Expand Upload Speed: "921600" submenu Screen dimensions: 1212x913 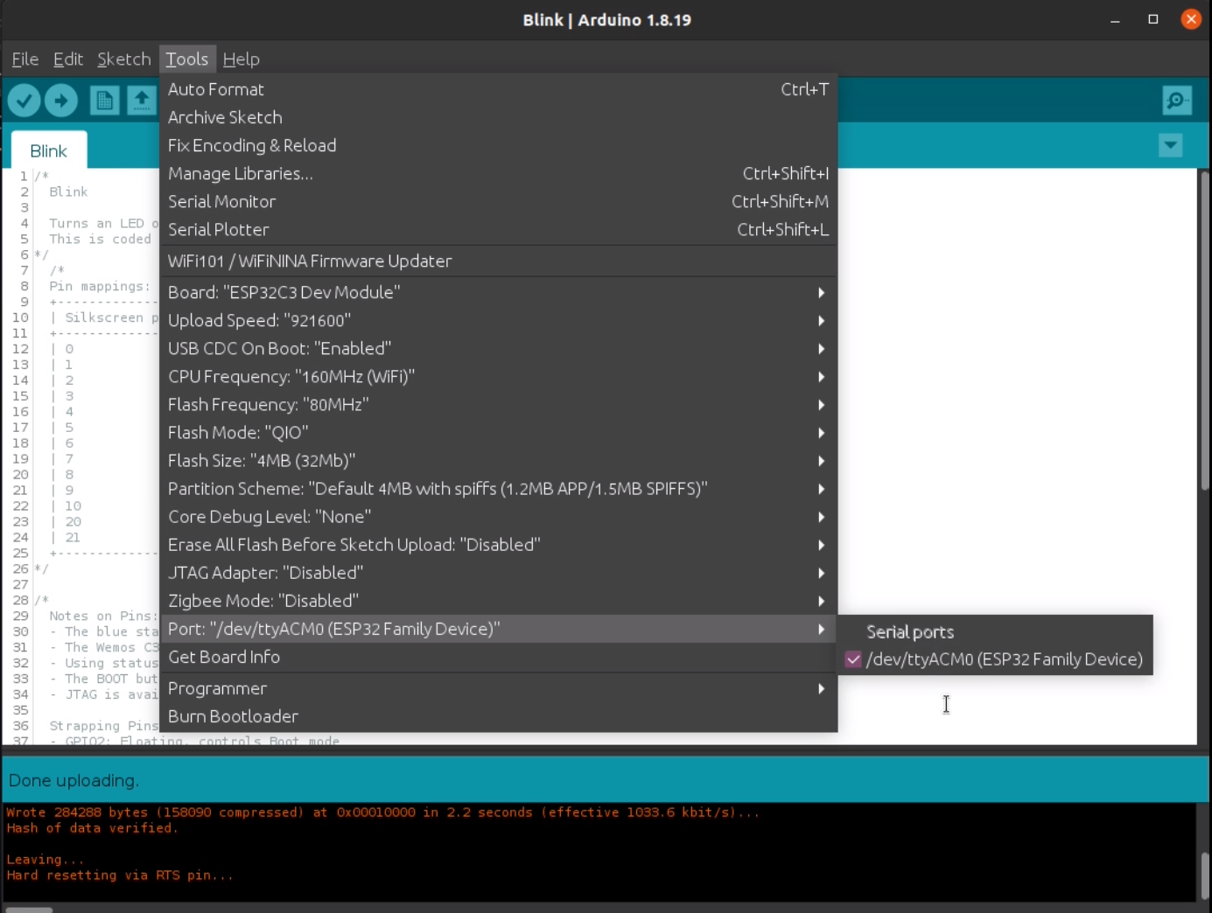click(x=498, y=320)
